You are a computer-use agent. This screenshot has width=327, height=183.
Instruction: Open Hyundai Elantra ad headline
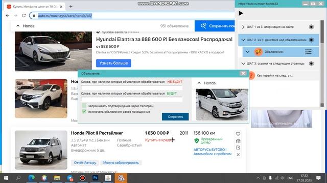click(164, 39)
